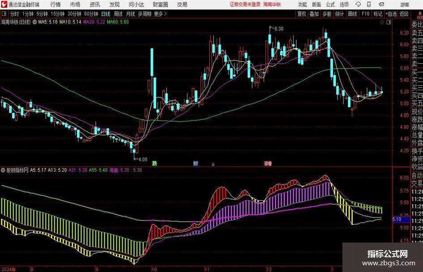This screenshot has width=423, height=272.
Task: Open the 选项 menu
Action: (344, 4)
